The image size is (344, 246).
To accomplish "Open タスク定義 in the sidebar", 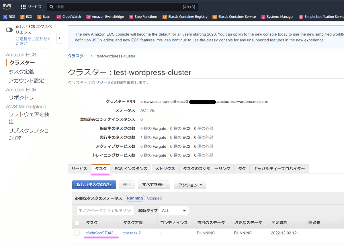I will click(21, 72).
